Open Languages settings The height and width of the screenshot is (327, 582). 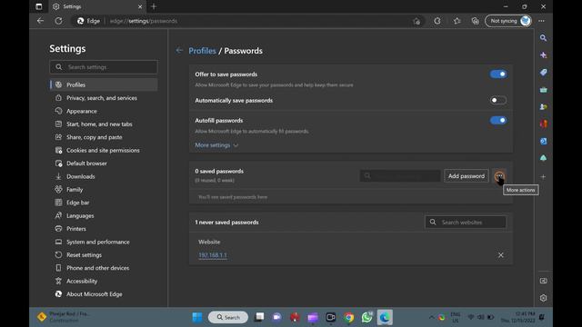coord(80,216)
